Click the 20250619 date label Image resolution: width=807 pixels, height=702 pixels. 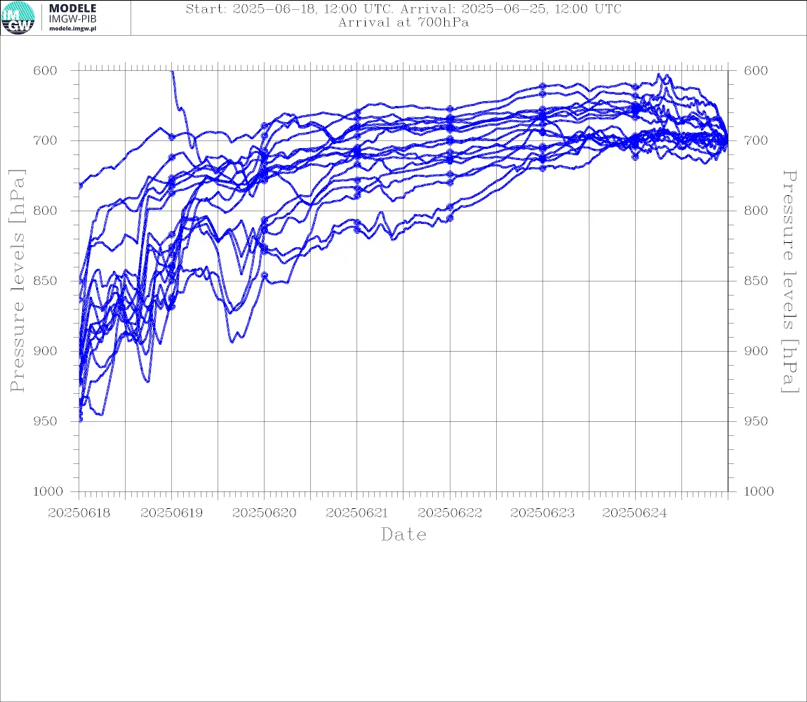[172, 513]
